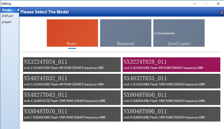Switch to the Enhanced series tile
This screenshot has width=224, height=129.
click(x=125, y=33)
